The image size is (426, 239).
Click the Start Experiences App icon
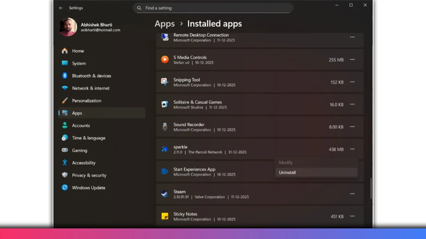(x=165, y=171)
